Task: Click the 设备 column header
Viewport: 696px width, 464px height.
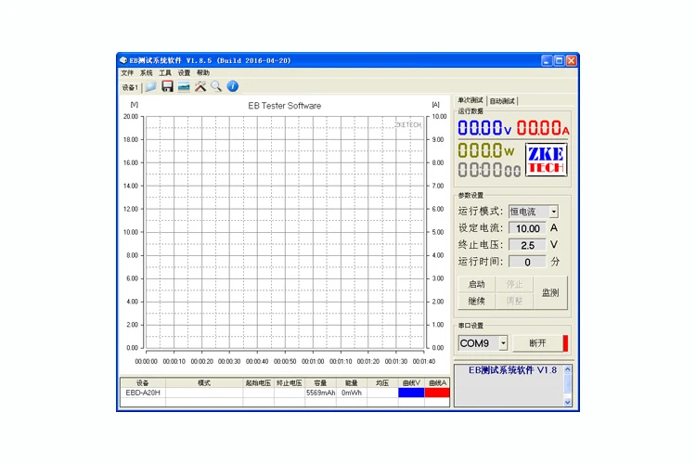Action: coord(143,382)
